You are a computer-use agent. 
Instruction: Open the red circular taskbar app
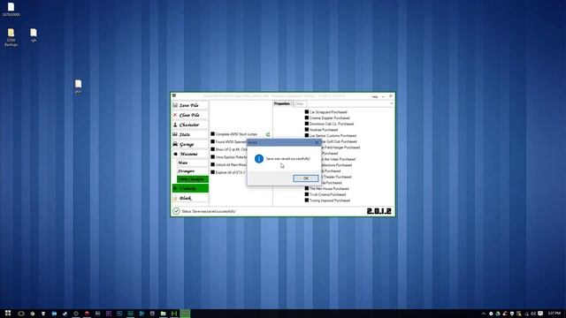pyautogui.click(x=87, y=314)
